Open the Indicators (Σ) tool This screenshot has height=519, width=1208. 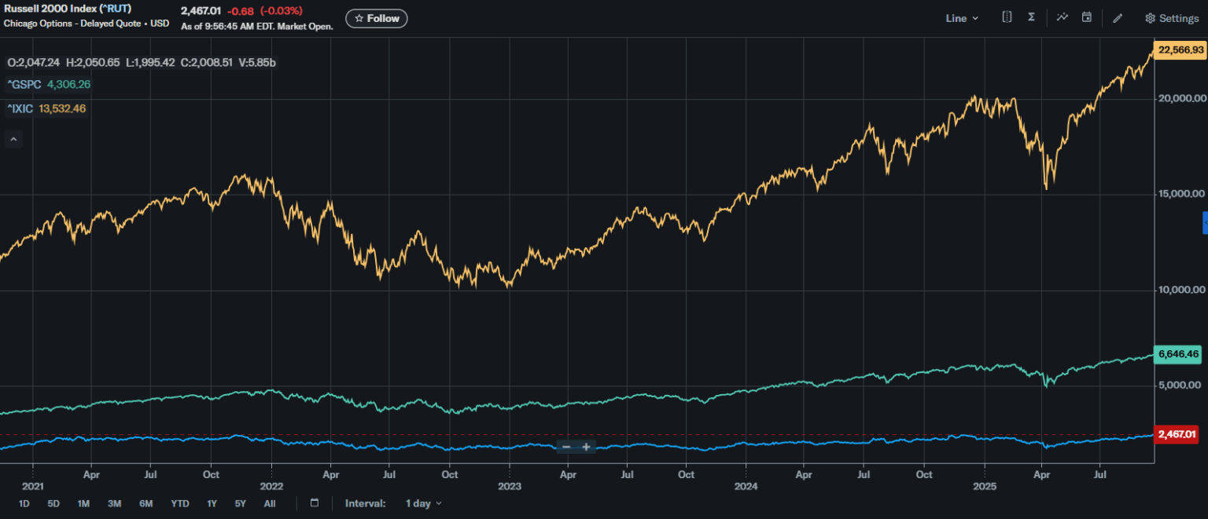[1031, 17]
